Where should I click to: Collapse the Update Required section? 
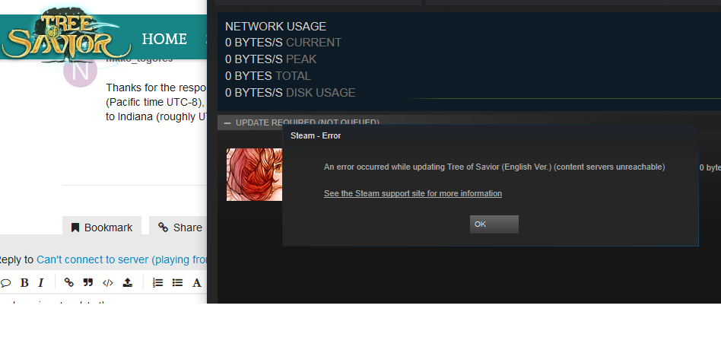227,123
